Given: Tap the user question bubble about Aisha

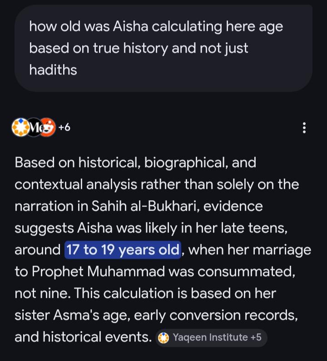Looking at the screenshot, I should [x=163, y=48].
